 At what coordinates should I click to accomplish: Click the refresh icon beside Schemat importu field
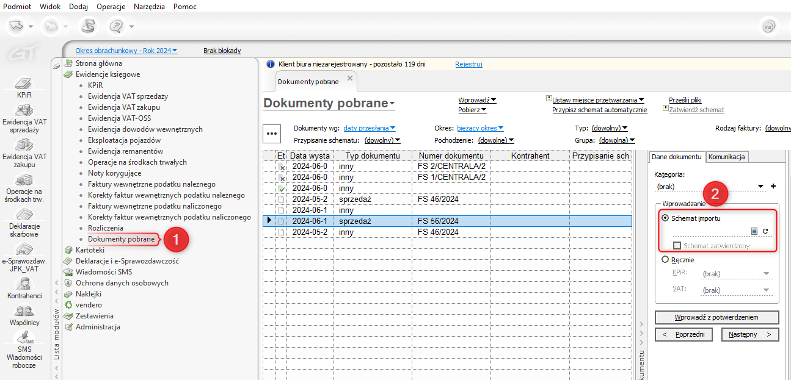click(x=765, y=231)
